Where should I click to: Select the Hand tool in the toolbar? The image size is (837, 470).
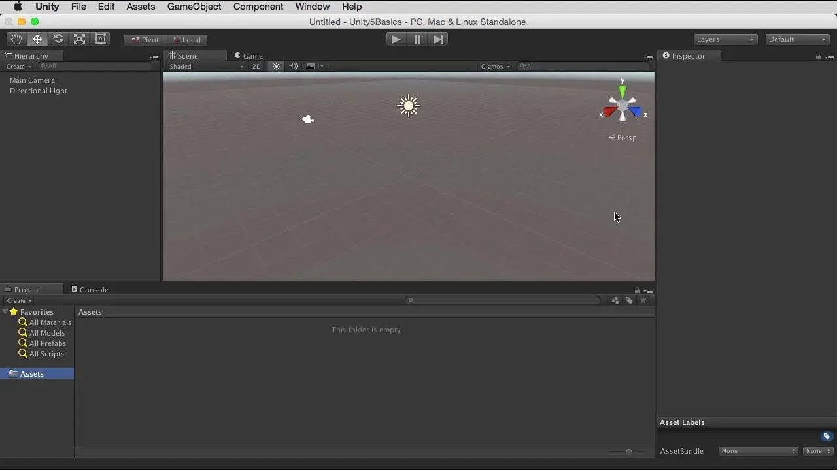[x=16, y=39]
